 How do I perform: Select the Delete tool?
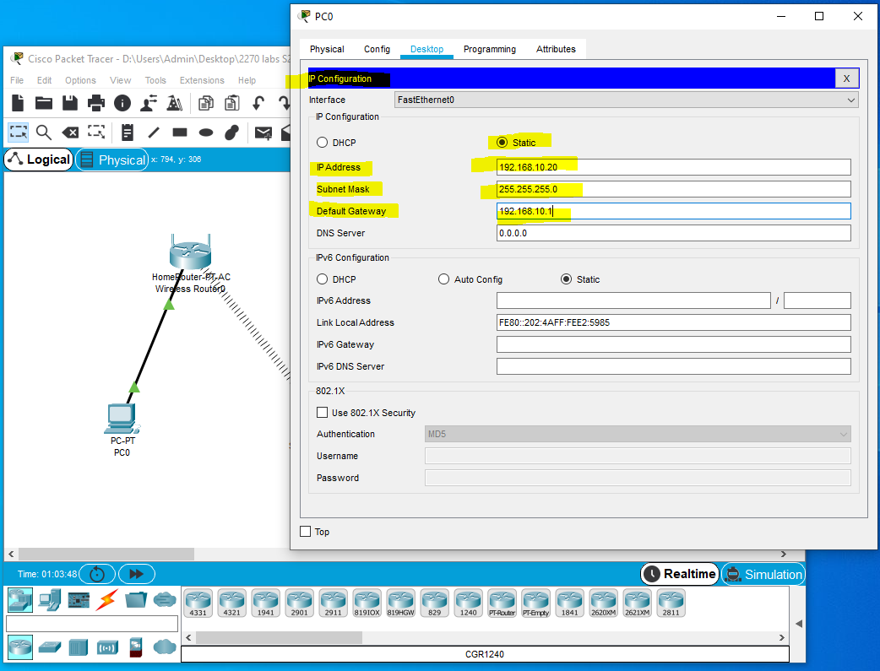[70, 133]
